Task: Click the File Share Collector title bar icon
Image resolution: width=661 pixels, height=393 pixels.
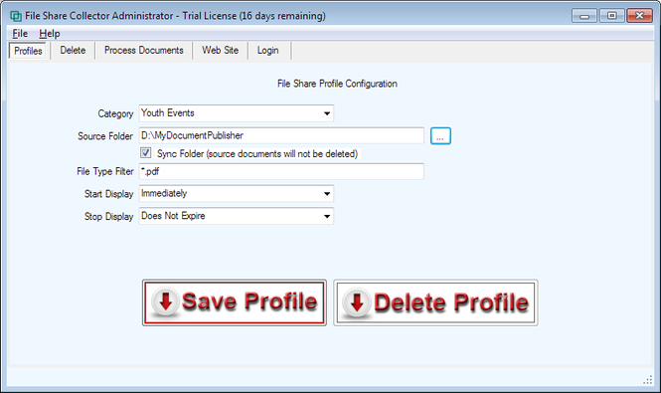Action: tap(16, 16)
